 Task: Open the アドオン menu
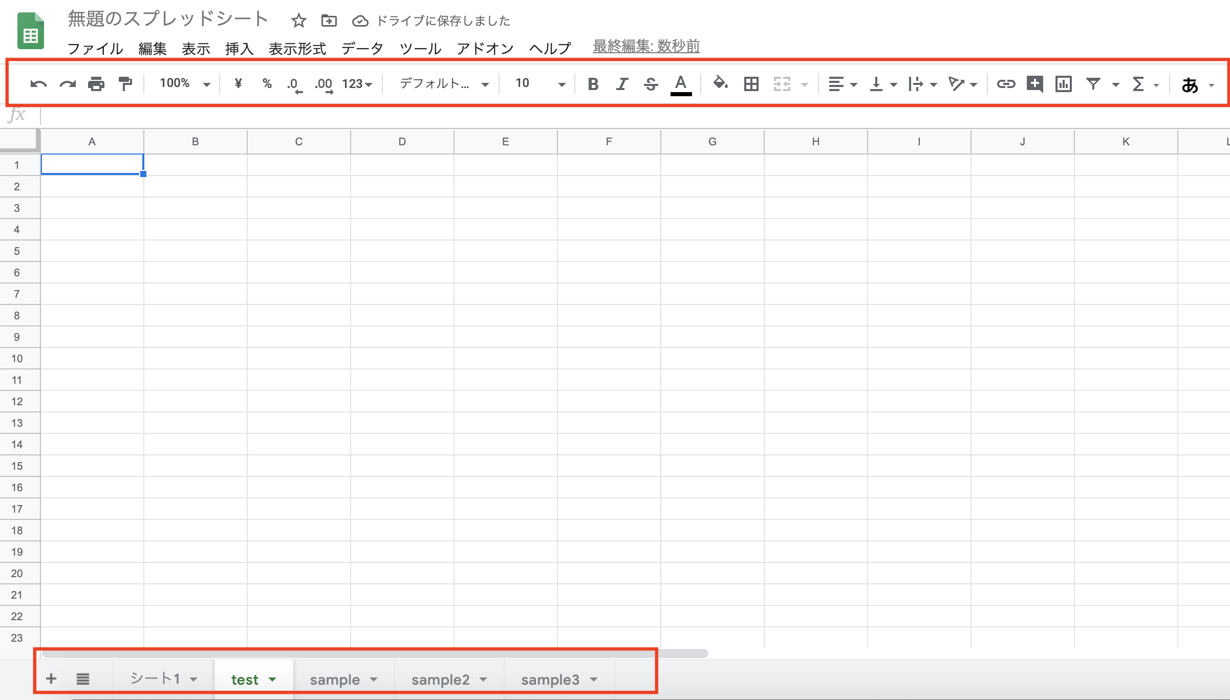tap(485, 49)
